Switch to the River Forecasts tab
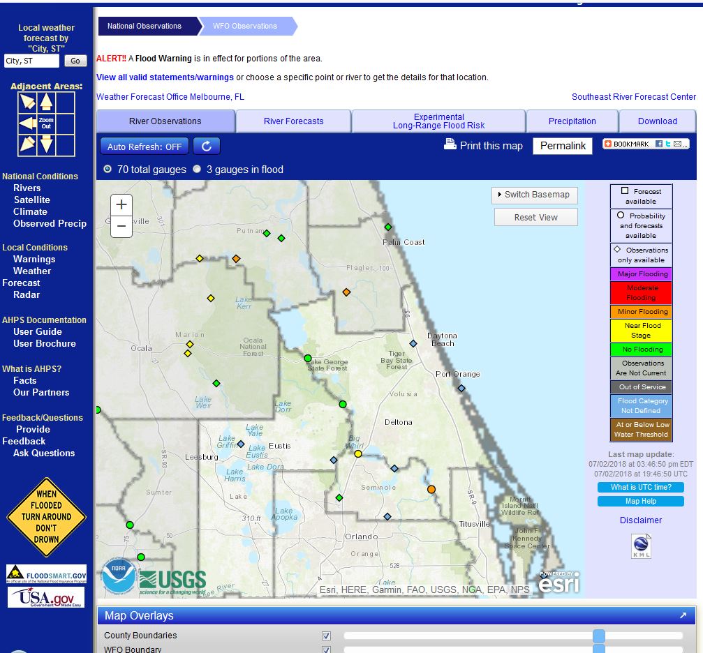Screen dimensions: 703x653 (x=293, y=121)
